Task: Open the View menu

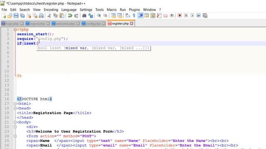Action: tap(37, 10)
